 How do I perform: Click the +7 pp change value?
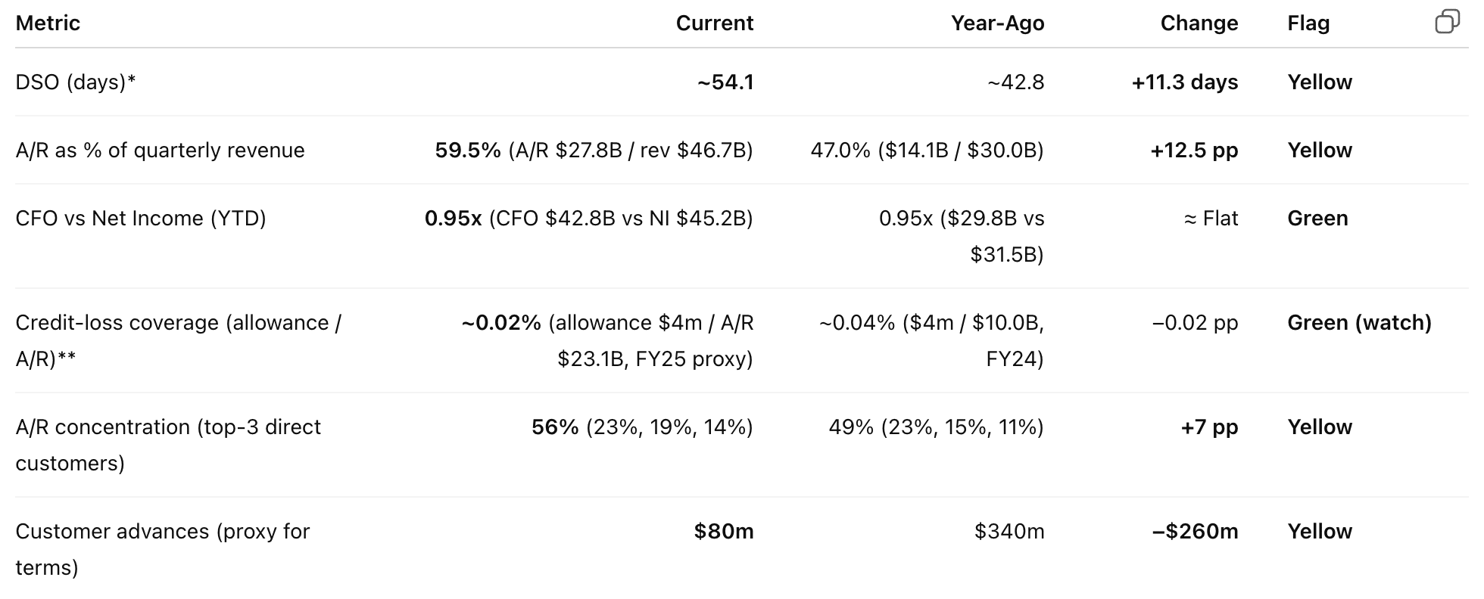click(x=1209, y=427)
